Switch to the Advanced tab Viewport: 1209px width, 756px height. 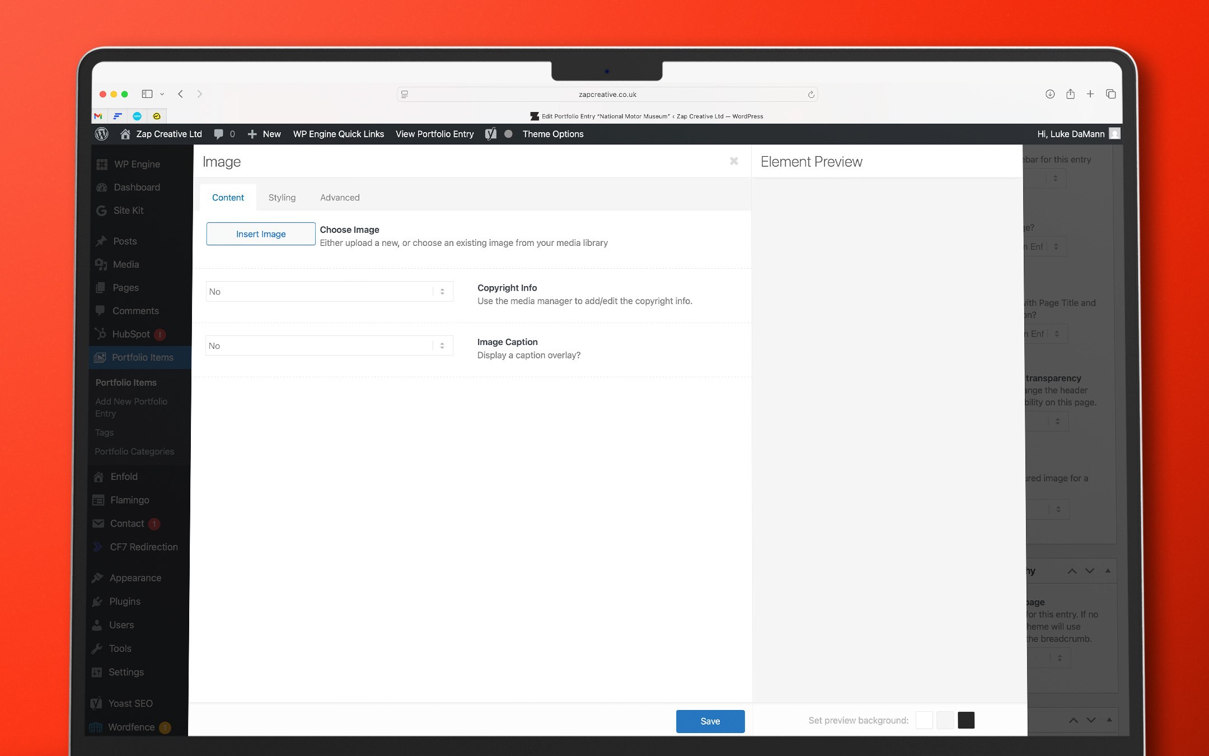coord(340,197)
